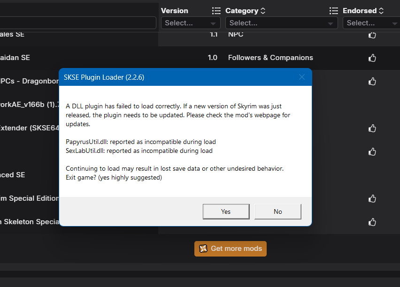Viewport: 400px width, 287px height.
Task: Click the mod name filter input field
Action: (x=78, y=23)
